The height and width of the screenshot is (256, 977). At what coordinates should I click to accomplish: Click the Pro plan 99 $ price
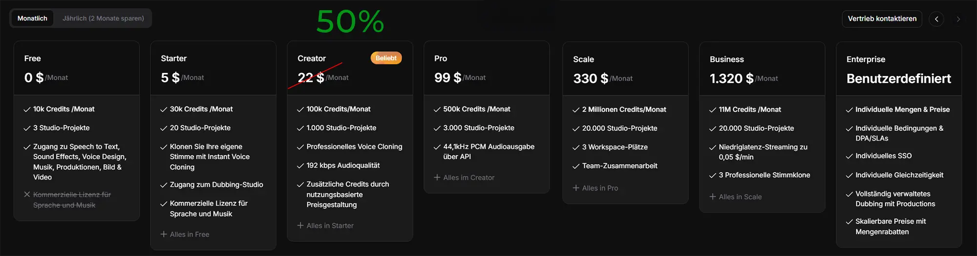pos(447,77)
